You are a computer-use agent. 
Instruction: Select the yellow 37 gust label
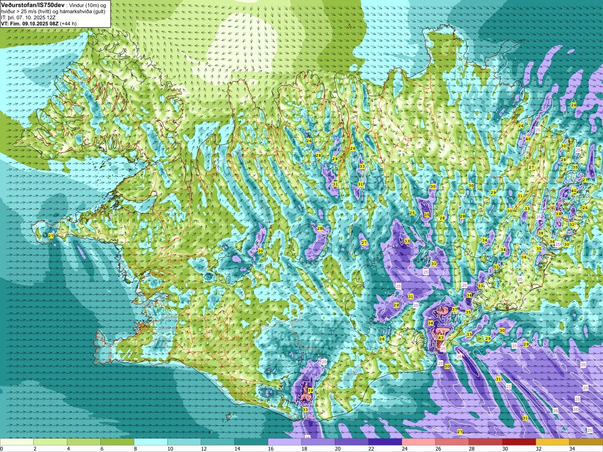click(x=455, y=309)
